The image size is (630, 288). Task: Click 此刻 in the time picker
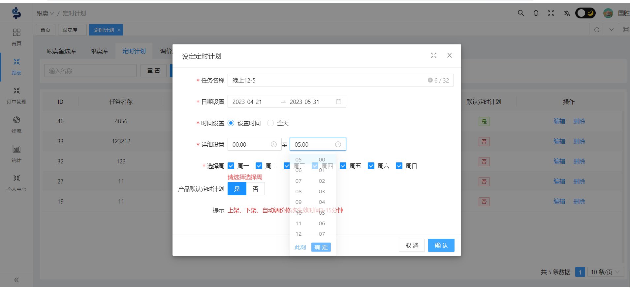coord(300,247)
